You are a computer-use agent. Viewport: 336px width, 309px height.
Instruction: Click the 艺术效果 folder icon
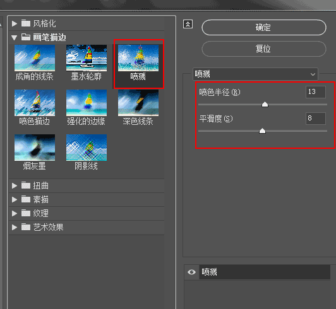pos(26,227)
